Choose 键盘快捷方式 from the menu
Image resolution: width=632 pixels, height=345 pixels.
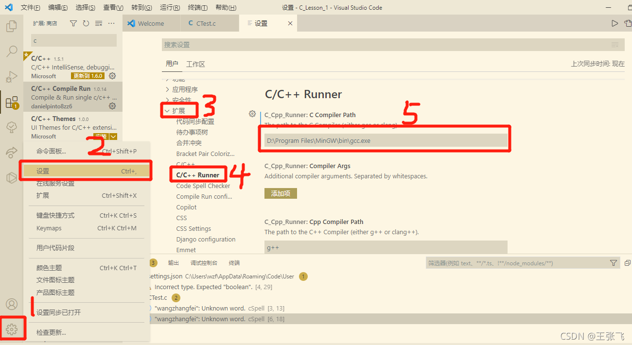(x=87, y=215)
